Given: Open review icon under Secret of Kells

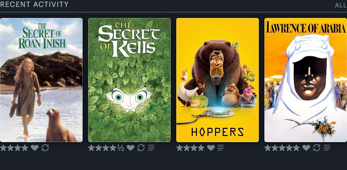Looking at the screenshot, I should (x=151, y=148).
